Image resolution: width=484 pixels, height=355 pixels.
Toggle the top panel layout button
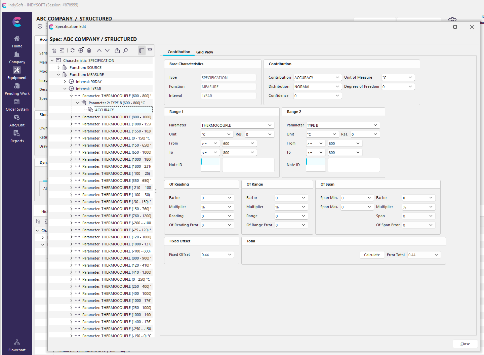(x=150, y=50)
